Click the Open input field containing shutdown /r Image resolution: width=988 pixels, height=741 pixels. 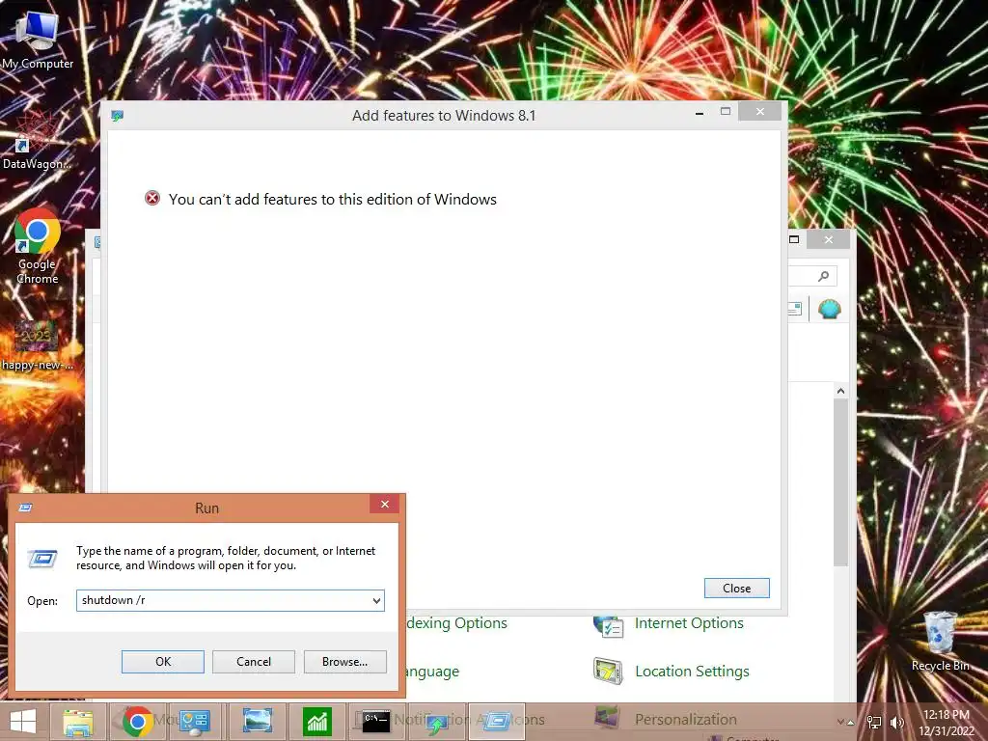[230, 600]
